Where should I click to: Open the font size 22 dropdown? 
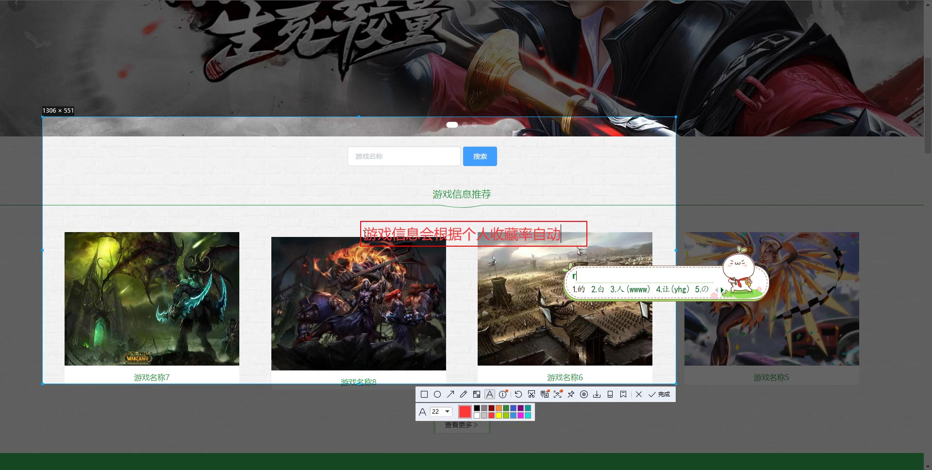coord(441,411)
